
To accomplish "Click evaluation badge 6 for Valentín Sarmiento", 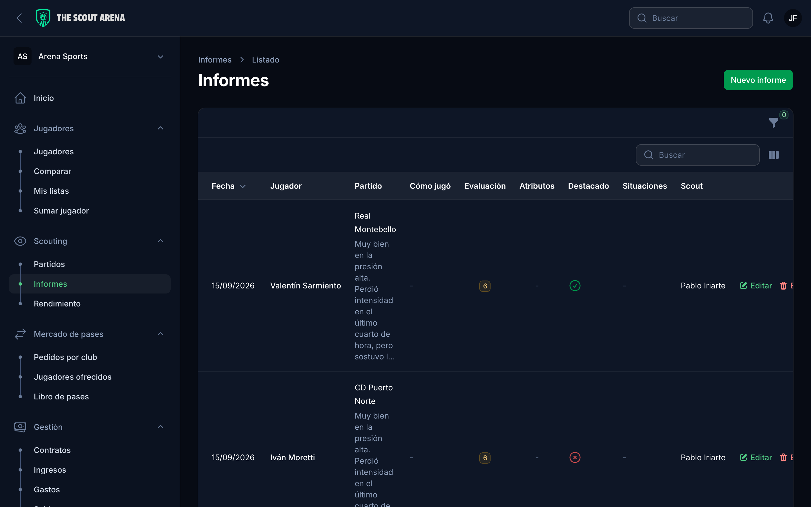I will (485, 286).
